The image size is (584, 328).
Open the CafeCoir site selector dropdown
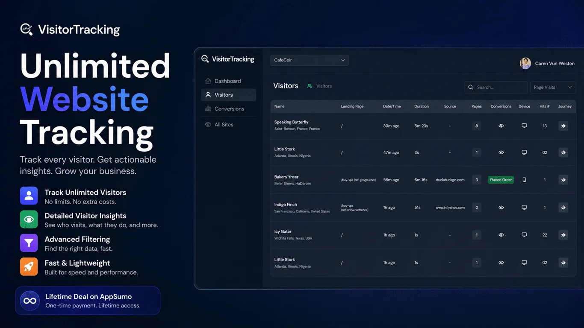[x=310, y=60]
